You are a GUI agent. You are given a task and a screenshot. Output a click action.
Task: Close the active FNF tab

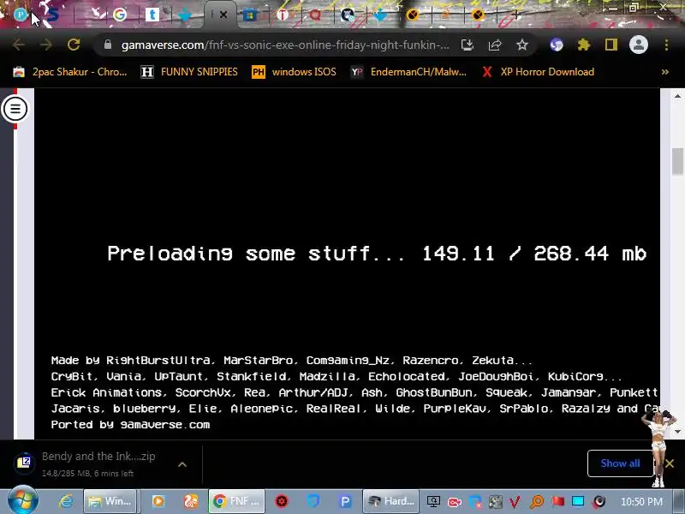point(223,15)
